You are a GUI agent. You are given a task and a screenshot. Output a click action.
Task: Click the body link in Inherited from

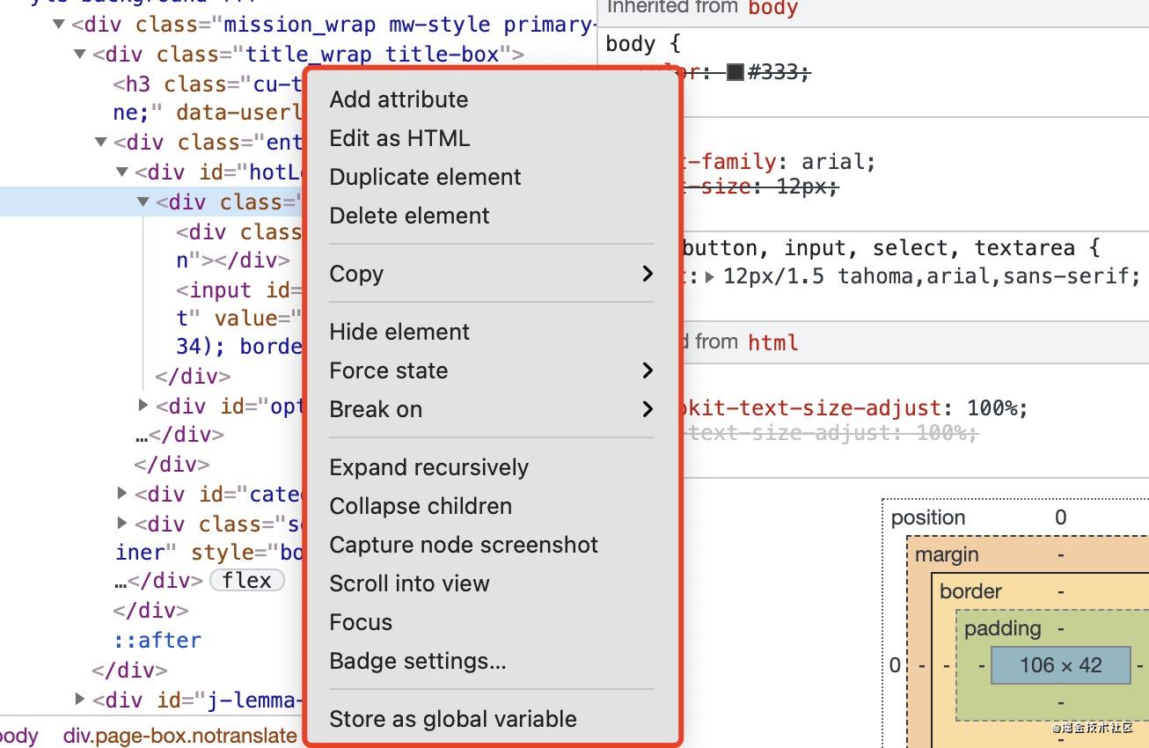(772, 9)
